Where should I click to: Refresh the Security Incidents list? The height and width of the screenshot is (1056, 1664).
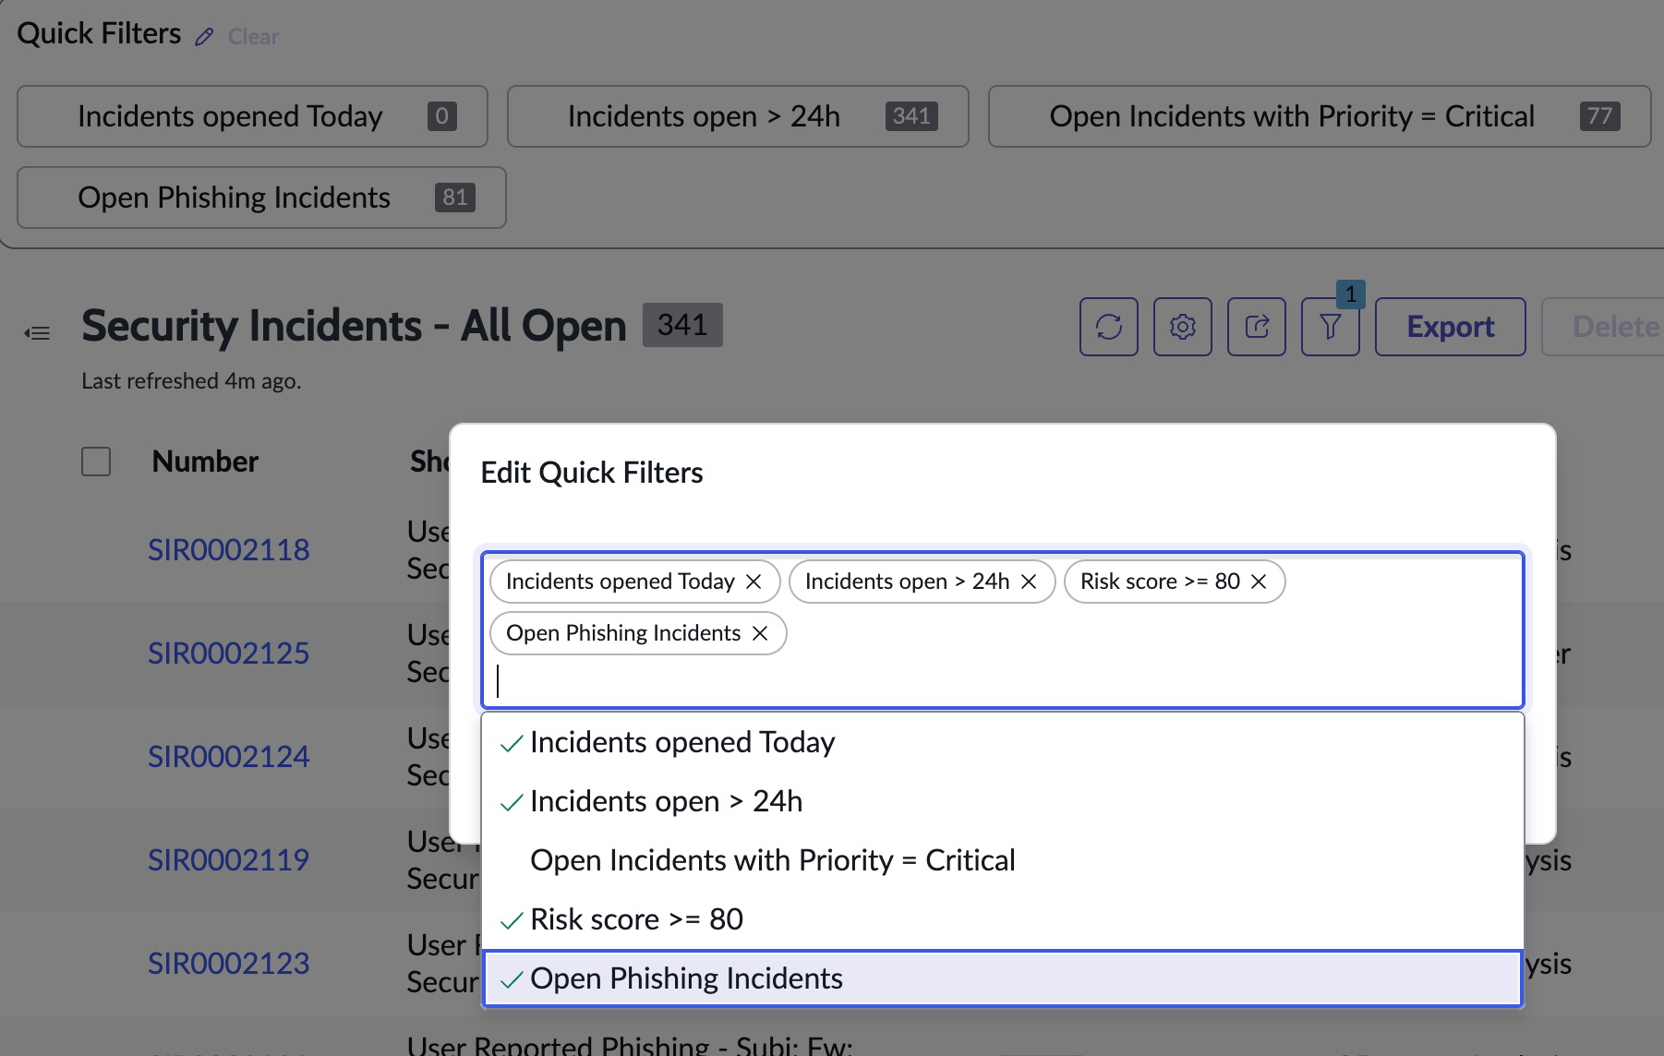coord(1109,327)
